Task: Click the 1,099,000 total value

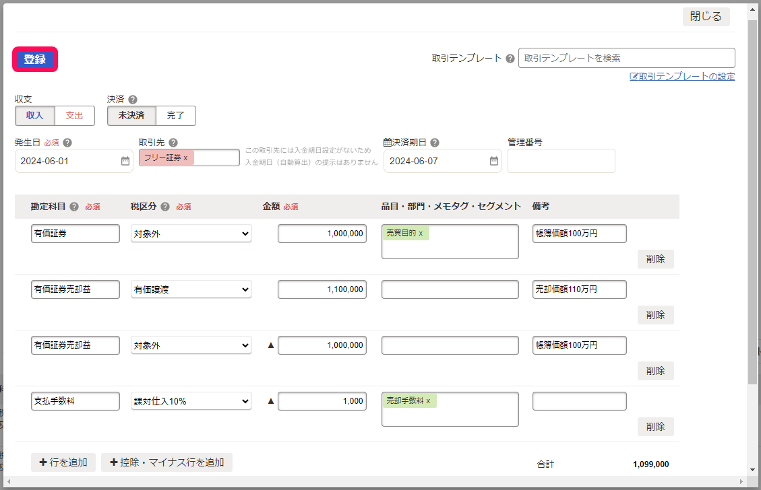Action: (x=651, y=464)
